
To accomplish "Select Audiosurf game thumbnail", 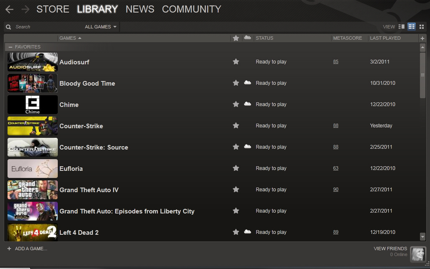I will [x=32, y=62].
